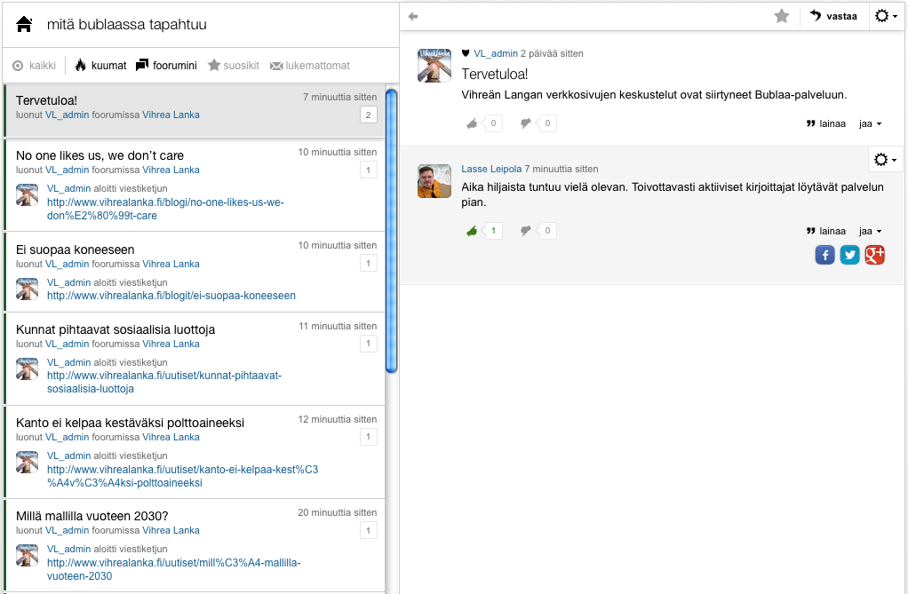Viewport: 908px width, 594px height.
Task: Open thread Kunnat pihtaavat sosiaalisia luottoja
Action: 115,329
